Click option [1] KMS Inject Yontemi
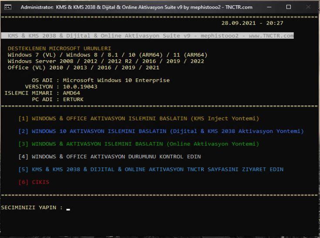320x238 pixels. (x=139, y=119)
